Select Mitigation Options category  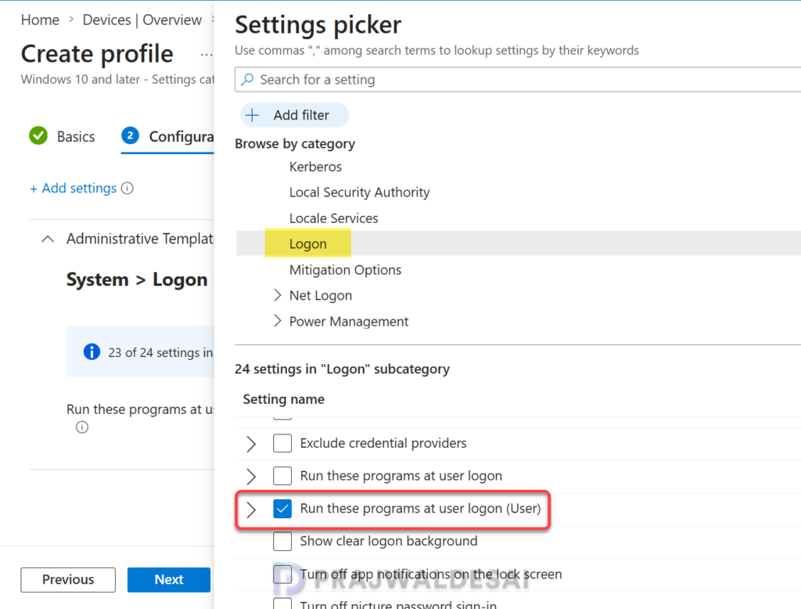[x=345, y=269]
